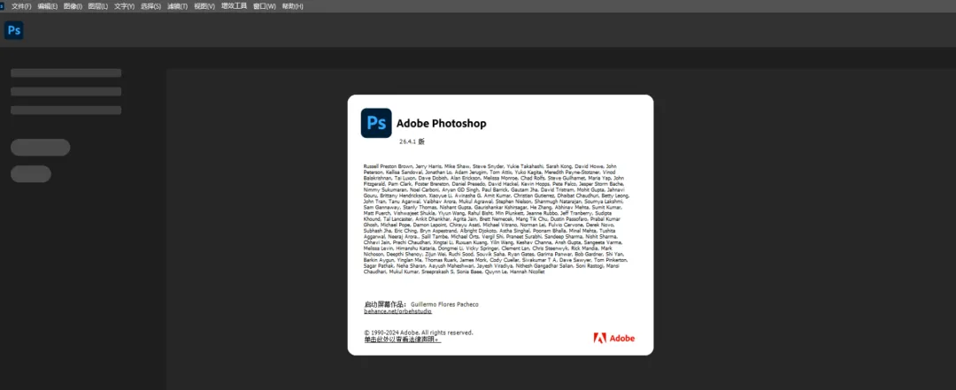This screenshot has width=956, height=390.
Task: Click Neha Sharan in the credits
Action: (x=411, y=265)
